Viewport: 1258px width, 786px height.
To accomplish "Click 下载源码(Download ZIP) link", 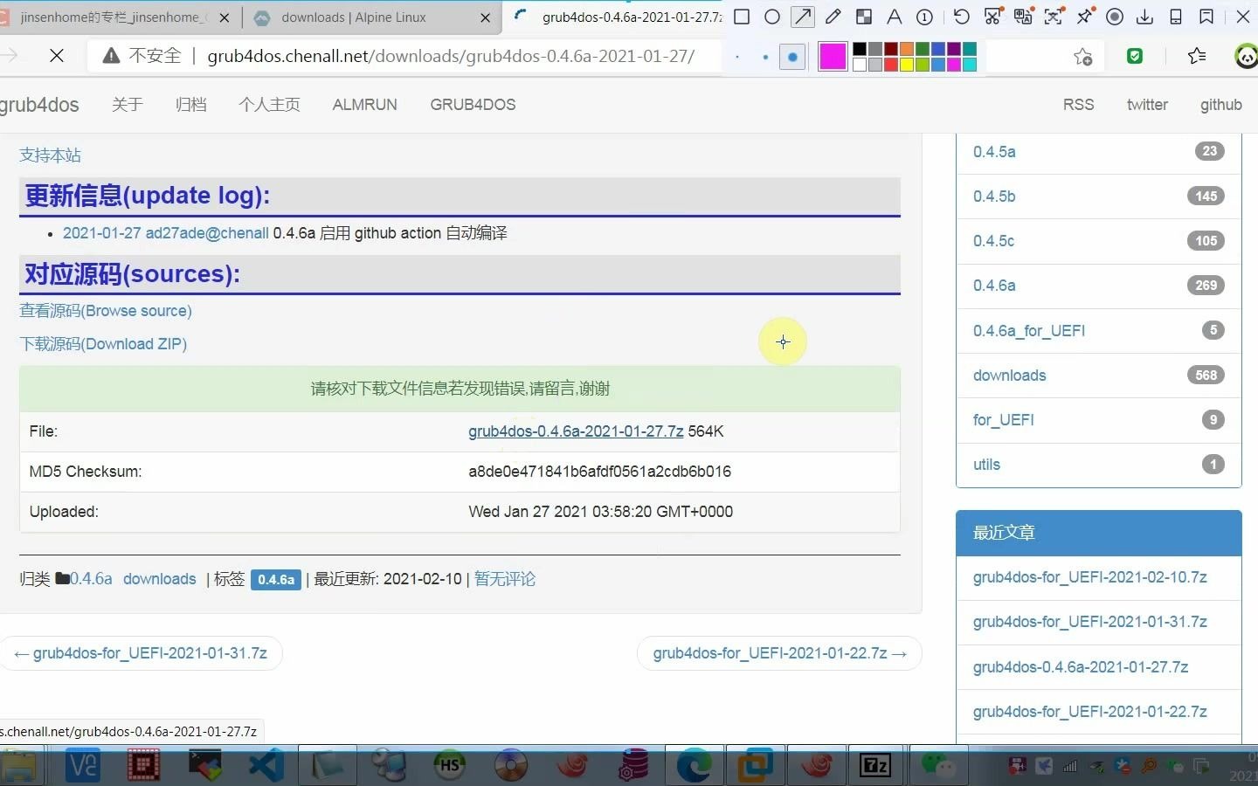I will [x=103, y=344].
